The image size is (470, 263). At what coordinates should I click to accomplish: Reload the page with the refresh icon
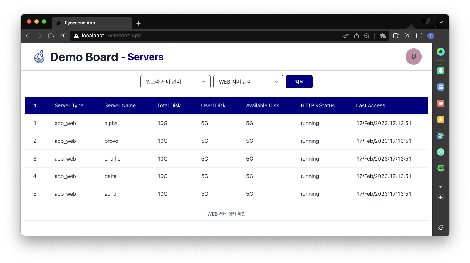[x=51, y=36]
